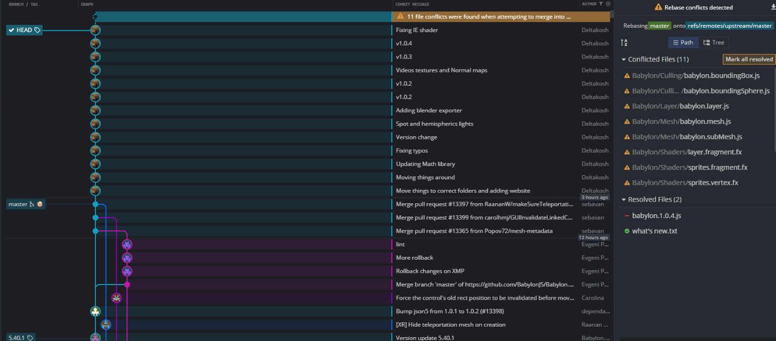Viewport: 776px width, 341px height.
Task: Click the Carolina avatar node for Force the control's commit
Action: (116, 298)
